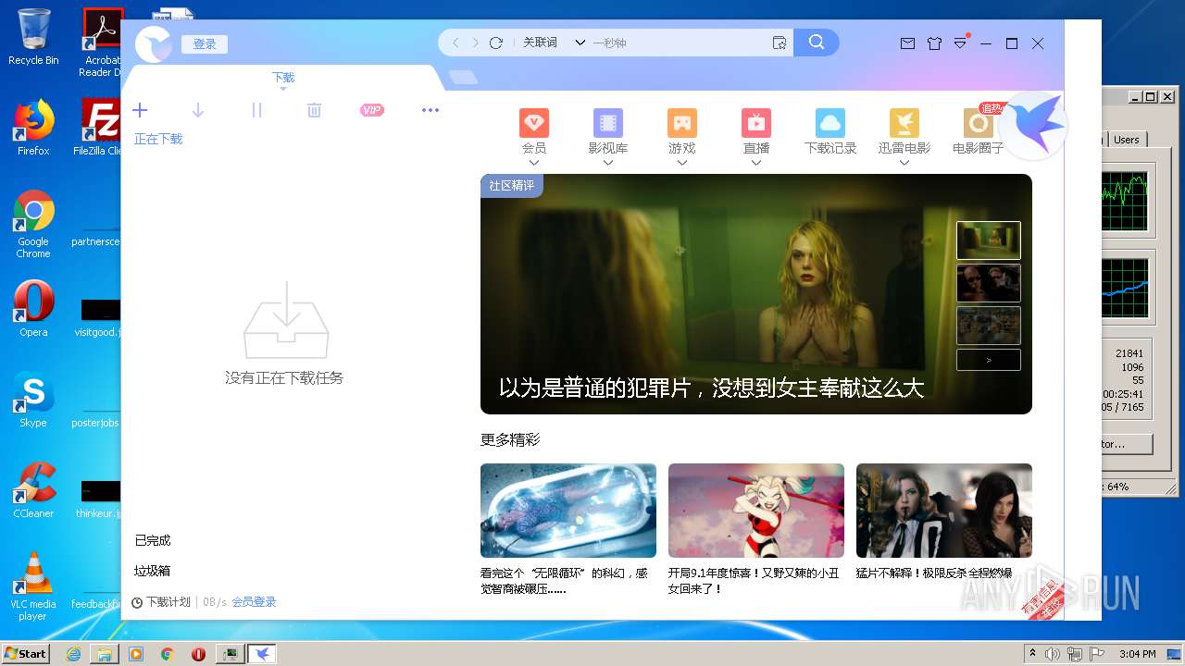
Task: Click the banner next arrow button
Action: 989,360
